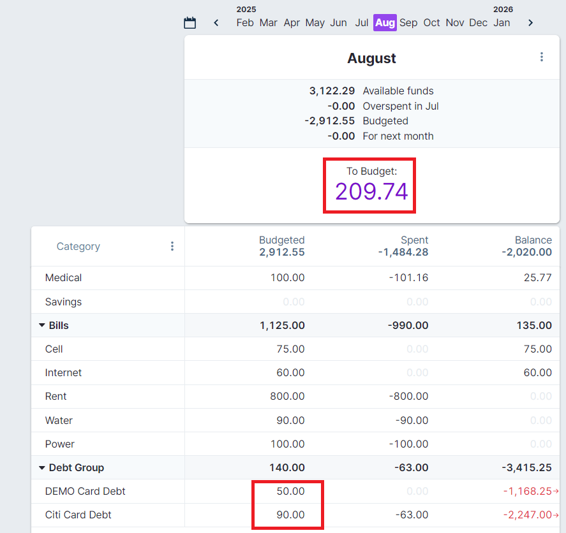This screenshot has height=533, width=566.
Task: Collapse the Debt Group category group
Action: tap(41, 467)
